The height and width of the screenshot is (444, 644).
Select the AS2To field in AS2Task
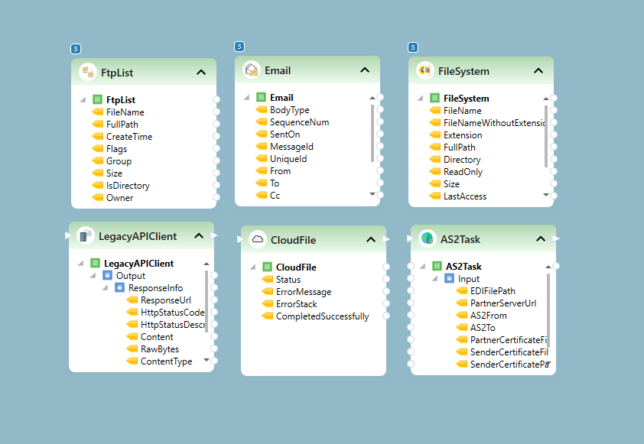[x=483, y=328]
